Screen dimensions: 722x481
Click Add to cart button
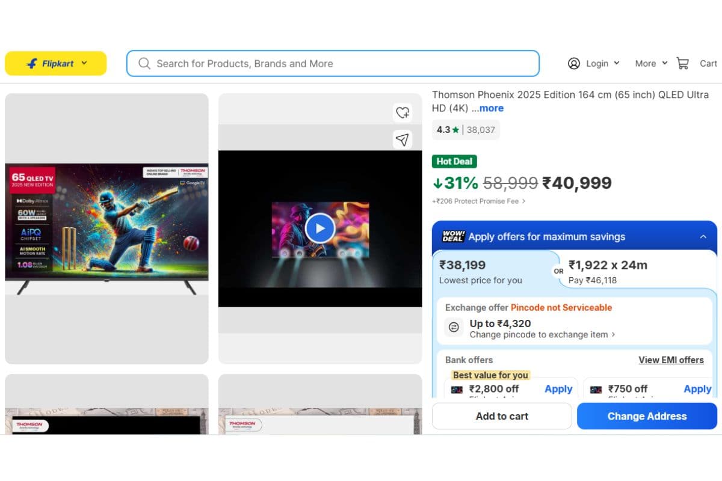[x=502, y=416]
